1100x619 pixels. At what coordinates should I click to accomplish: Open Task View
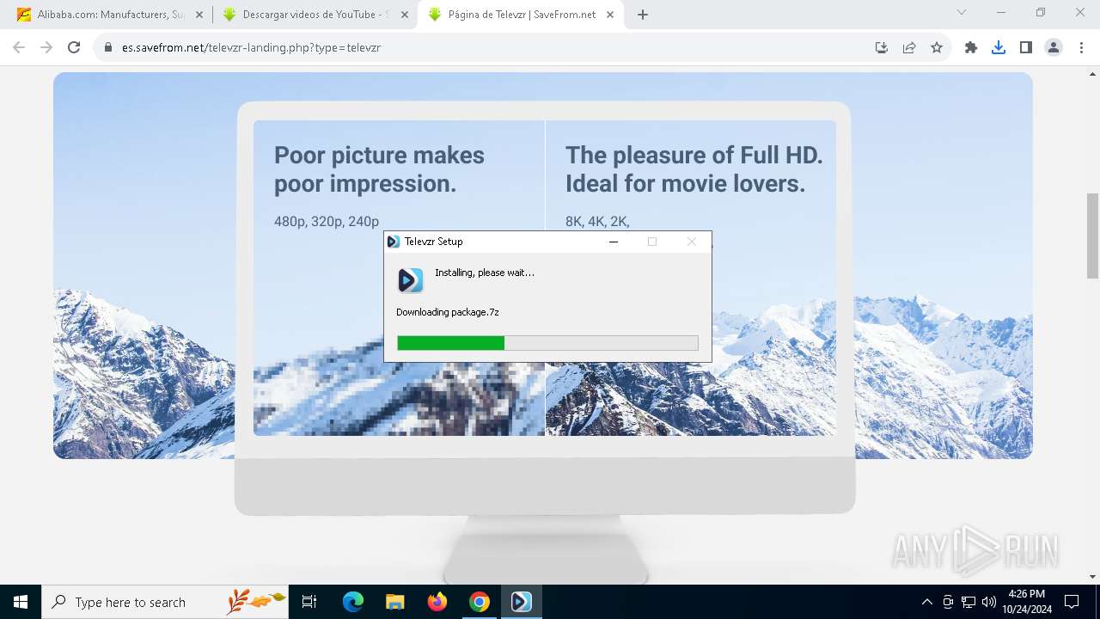tap(309, 602)
